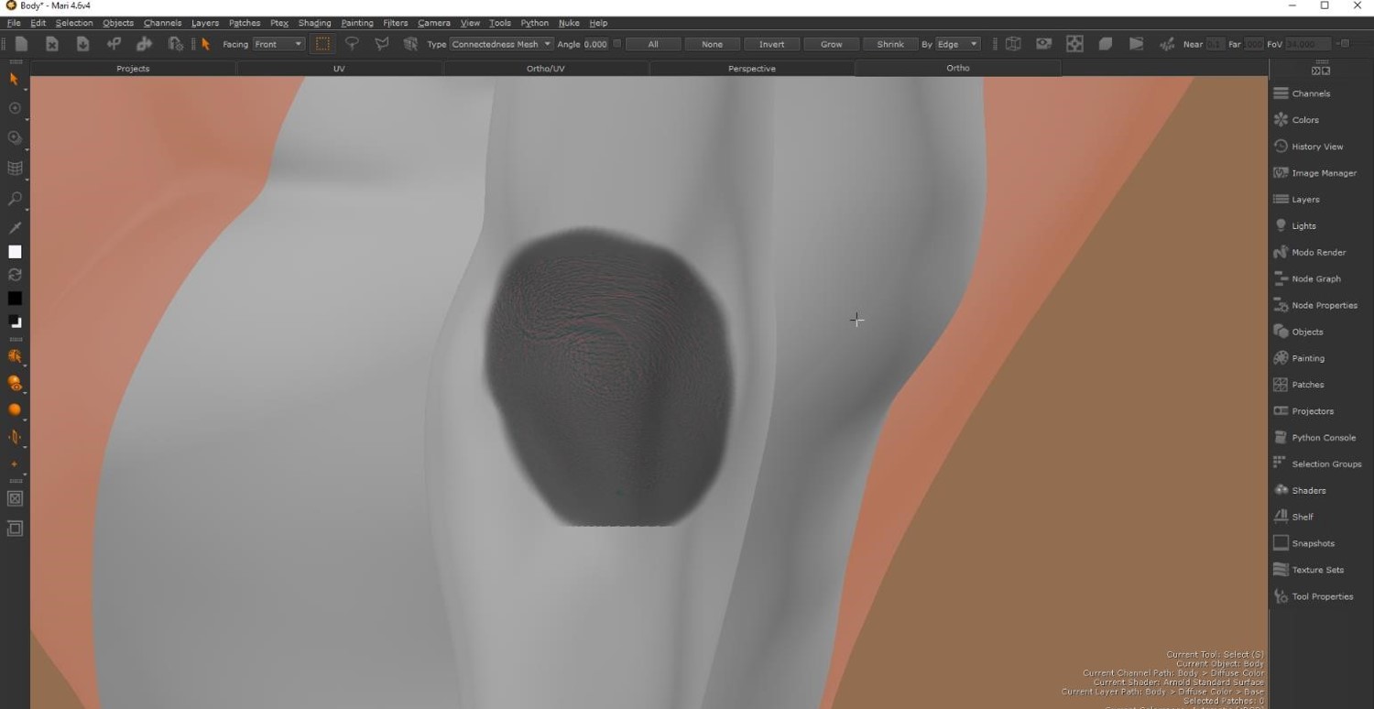The height and width of the screenshot is (709, 1374).
Task: Select the Select tool arrow in left toolbox
Action: pos(14,80)
